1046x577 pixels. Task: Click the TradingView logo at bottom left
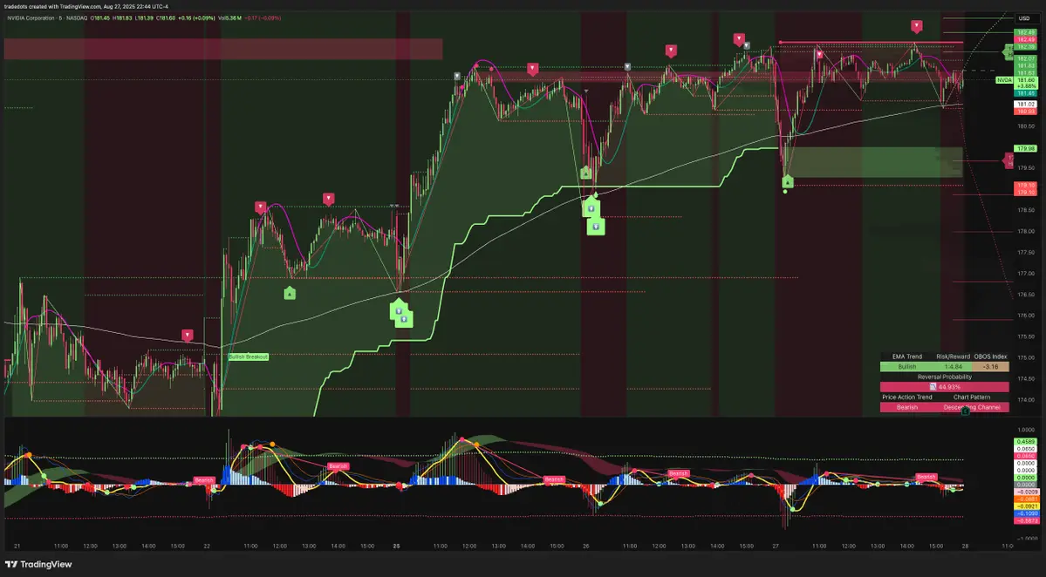pyautogui.click(x=38, y=564)
